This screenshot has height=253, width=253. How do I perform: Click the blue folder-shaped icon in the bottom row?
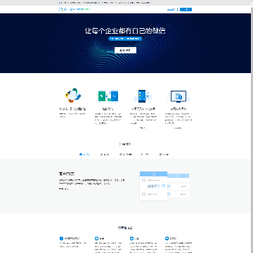(x=167, y=238)
